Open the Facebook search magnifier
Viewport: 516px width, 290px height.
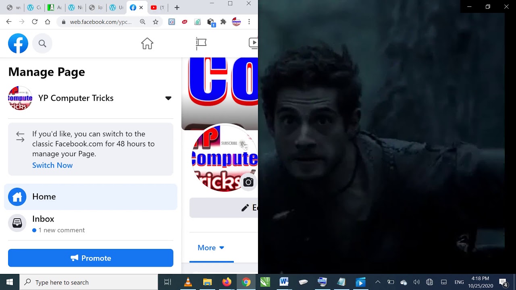[x=42, y=43]
